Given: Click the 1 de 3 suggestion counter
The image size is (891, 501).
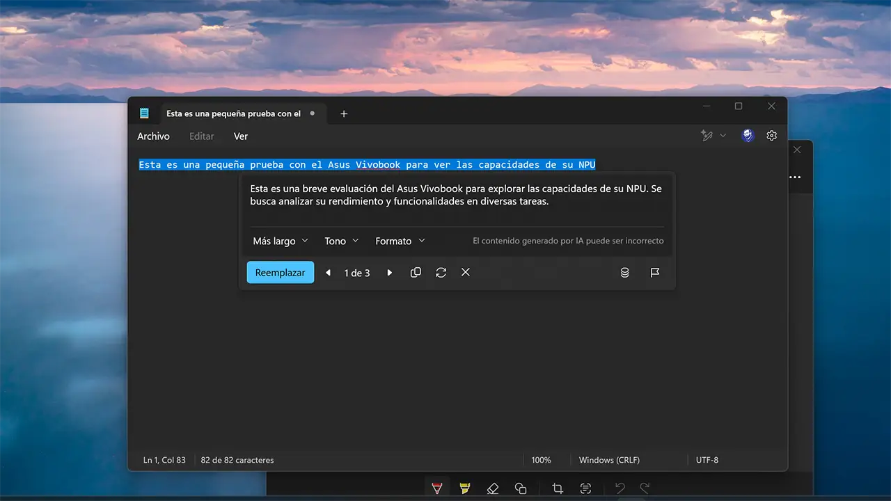Looking at the screenshot, I should click(357, 273).
